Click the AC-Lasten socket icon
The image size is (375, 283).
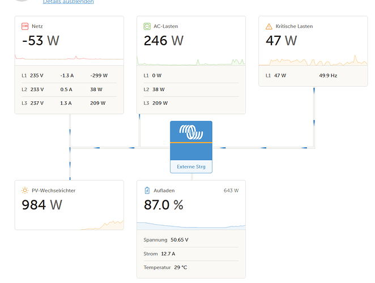coord(147,26)
